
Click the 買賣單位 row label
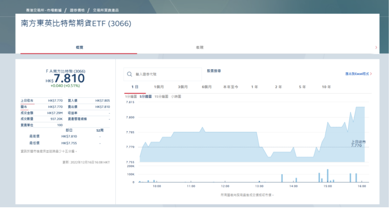(x=27, y=125)
